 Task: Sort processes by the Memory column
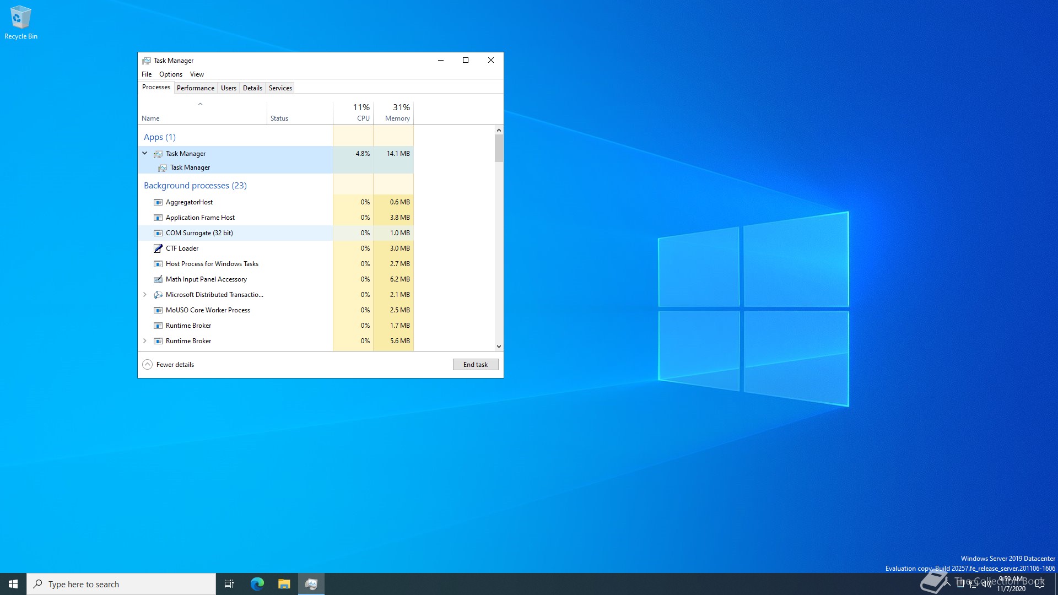pos(393,112)
